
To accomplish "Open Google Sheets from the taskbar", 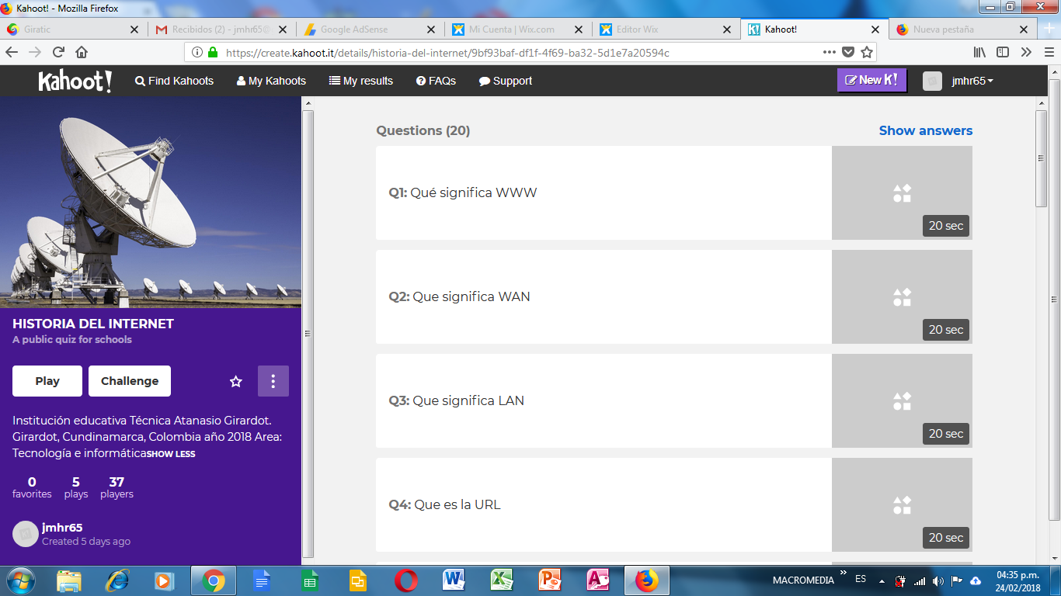I will click(310, 580).
